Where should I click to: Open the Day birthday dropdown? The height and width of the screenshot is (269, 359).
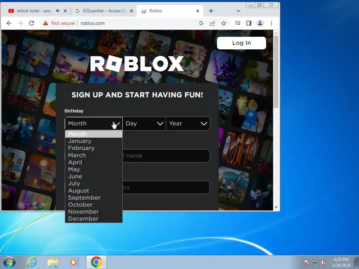(x=144, y=124)
